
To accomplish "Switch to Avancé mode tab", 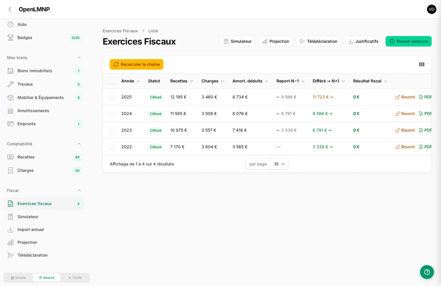I will click(x=47, y=277).
